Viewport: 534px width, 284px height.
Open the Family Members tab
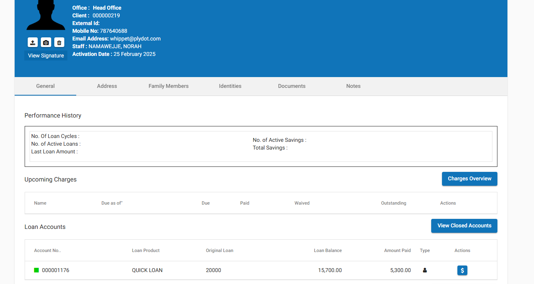click(168, 86)
